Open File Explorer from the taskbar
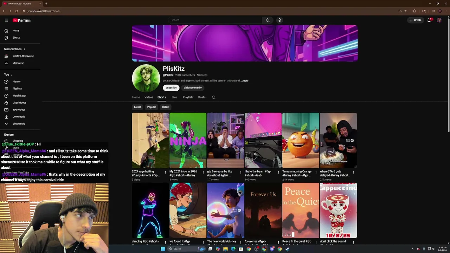Screen dimensions: 450x253 [225, 249]
